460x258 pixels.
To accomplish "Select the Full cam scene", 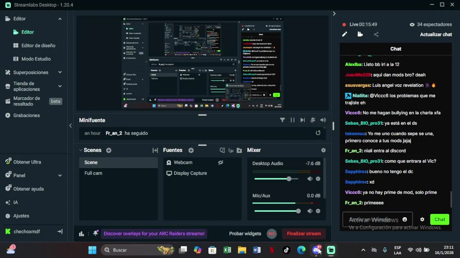I will point(119,173).
